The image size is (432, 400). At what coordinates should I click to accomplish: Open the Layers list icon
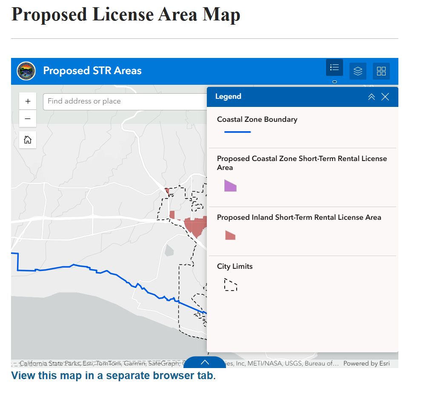pos(358,71)
